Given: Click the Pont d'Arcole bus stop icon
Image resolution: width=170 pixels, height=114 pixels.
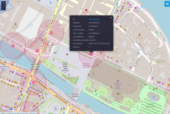Looking at the screenshot, I should [142, 6].
